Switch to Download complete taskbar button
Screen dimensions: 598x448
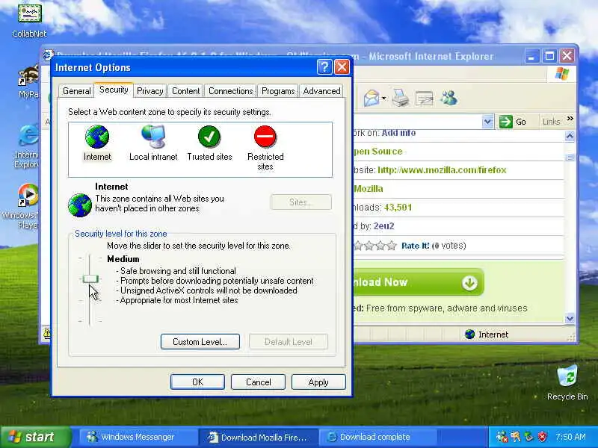tap(377, 437)
